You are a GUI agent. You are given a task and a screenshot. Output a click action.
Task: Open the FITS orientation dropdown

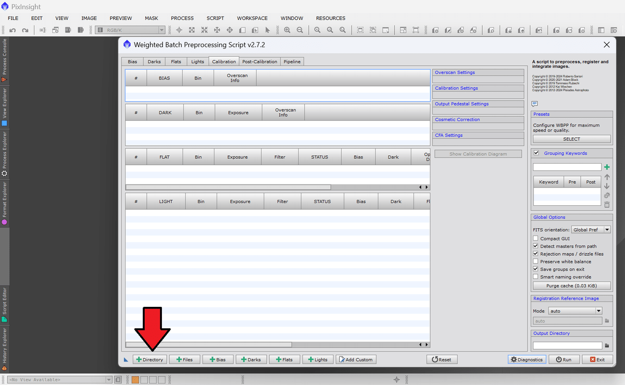tap(591, 230)
